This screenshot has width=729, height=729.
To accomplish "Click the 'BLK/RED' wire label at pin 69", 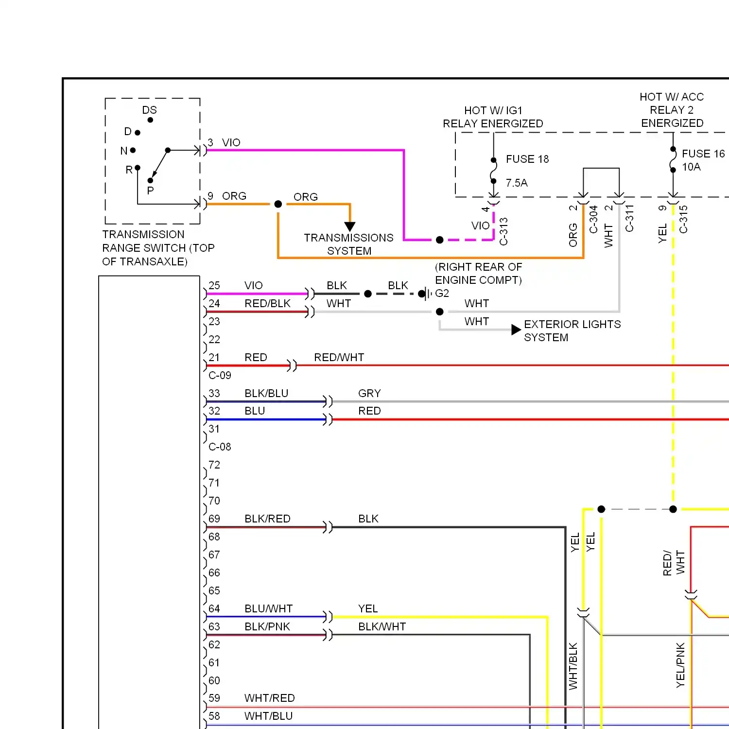I will 267,519.
